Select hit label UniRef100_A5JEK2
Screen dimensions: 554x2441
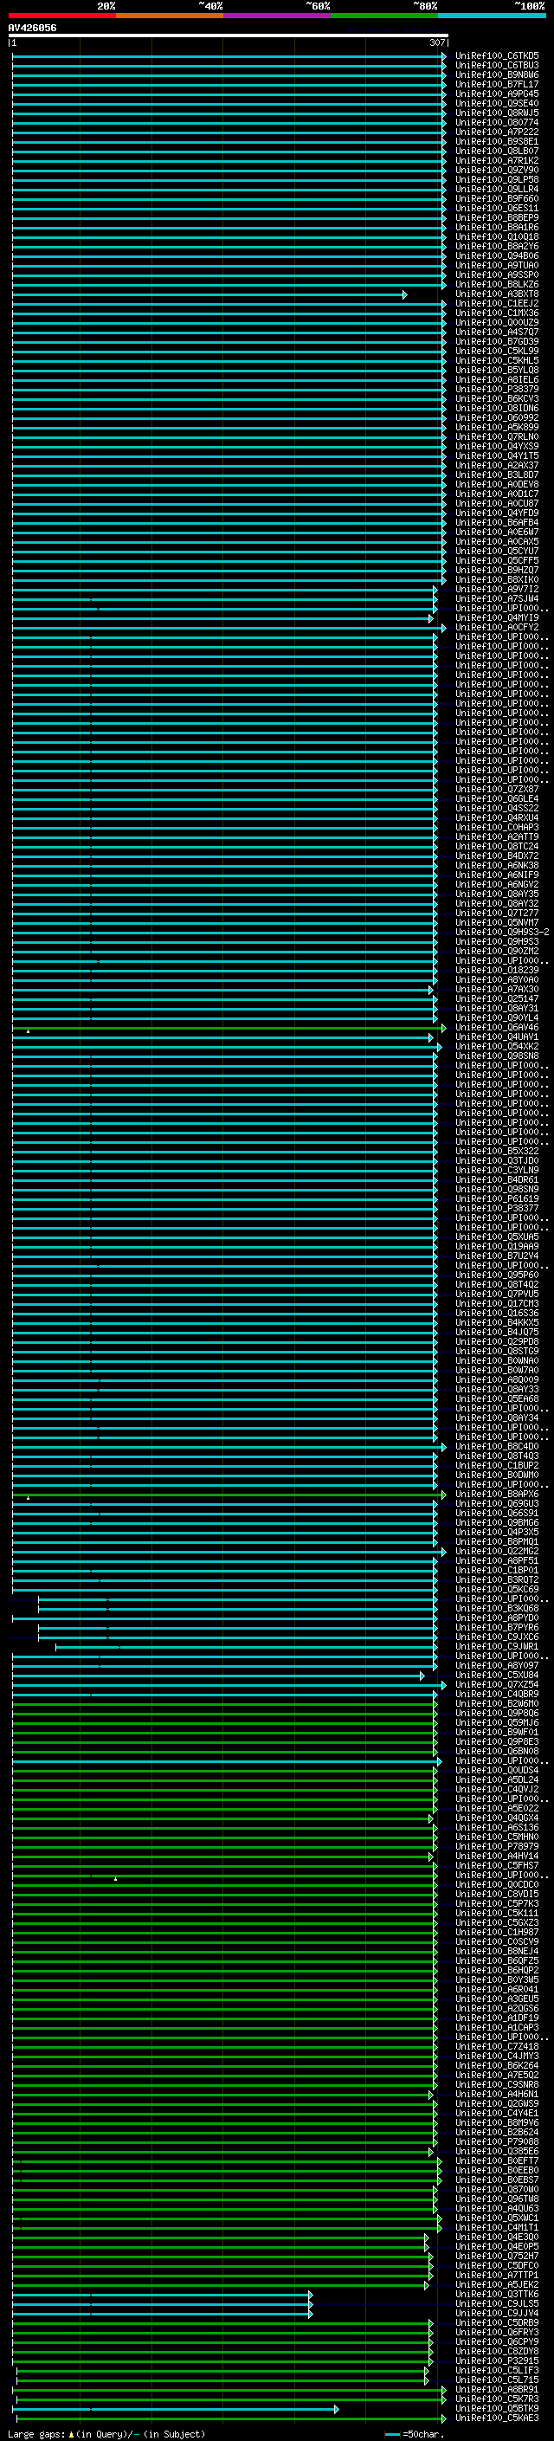pos(497,2284)
